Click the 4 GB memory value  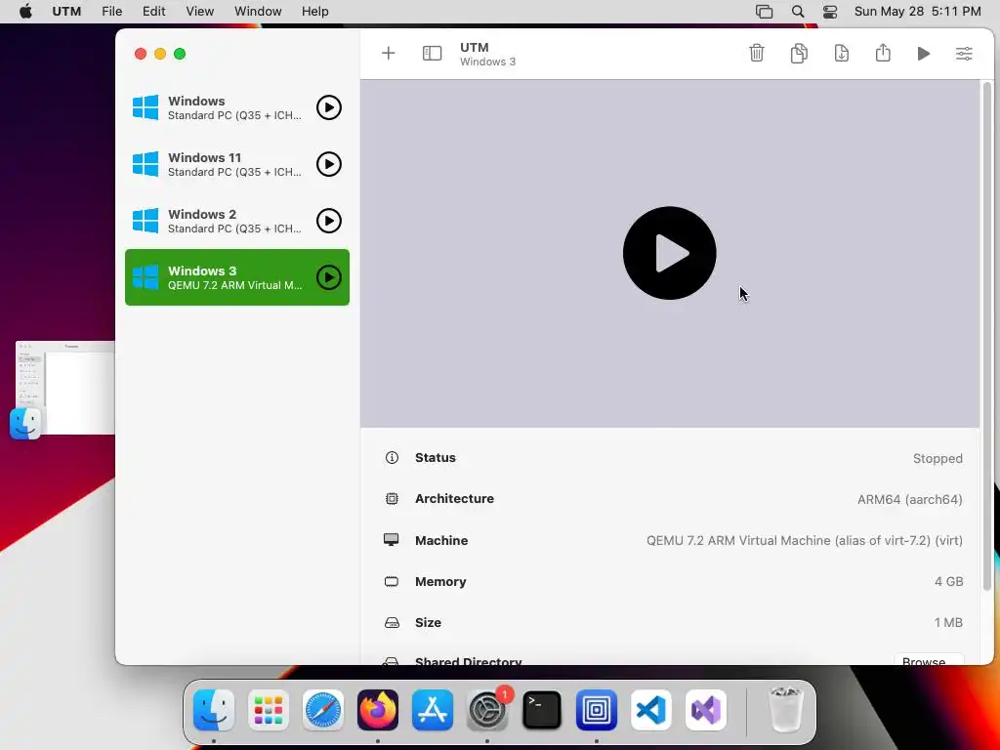pos(948,582)
